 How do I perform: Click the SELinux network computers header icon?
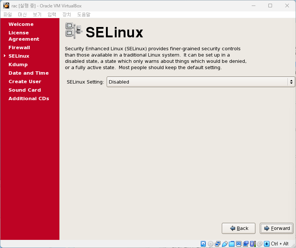[x=74, y=31]
